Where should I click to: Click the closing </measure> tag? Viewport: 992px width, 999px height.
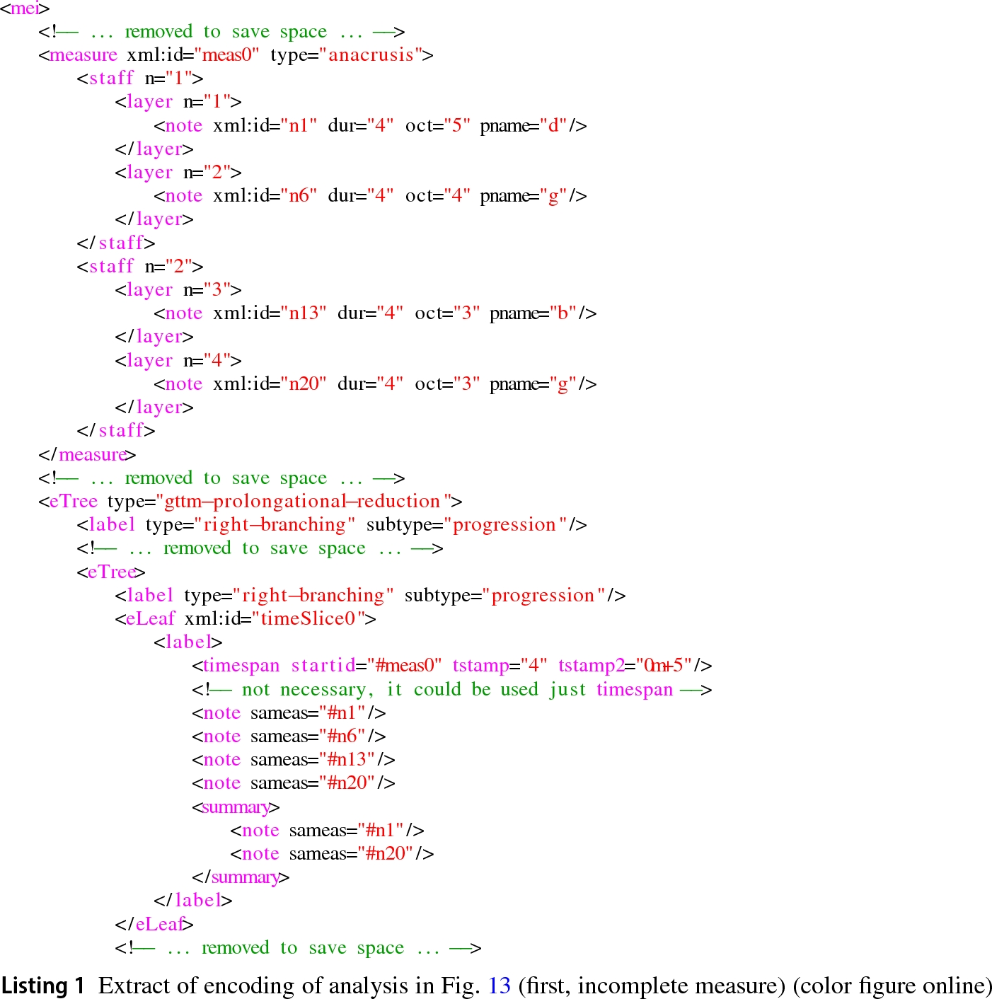87,454
